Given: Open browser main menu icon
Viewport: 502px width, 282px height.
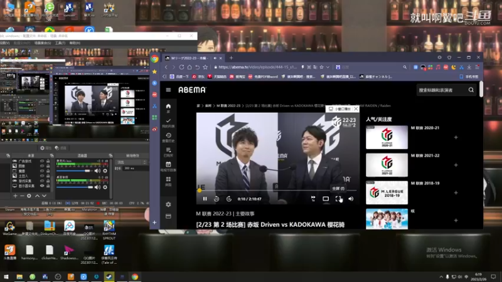Looking at the screenshot, I should tap(477, 67).
